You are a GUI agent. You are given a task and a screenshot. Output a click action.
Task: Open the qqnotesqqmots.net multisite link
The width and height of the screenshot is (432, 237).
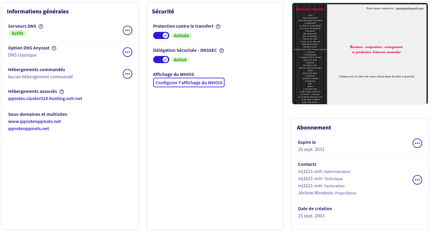coord(29,129)
